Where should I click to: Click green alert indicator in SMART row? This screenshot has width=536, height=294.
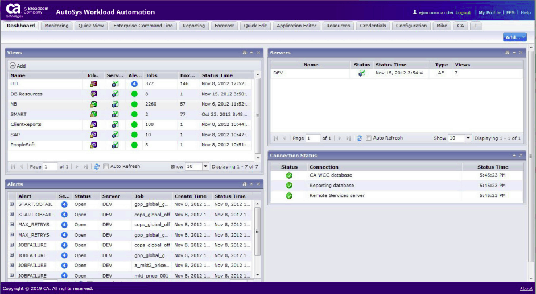coord(134,114)
